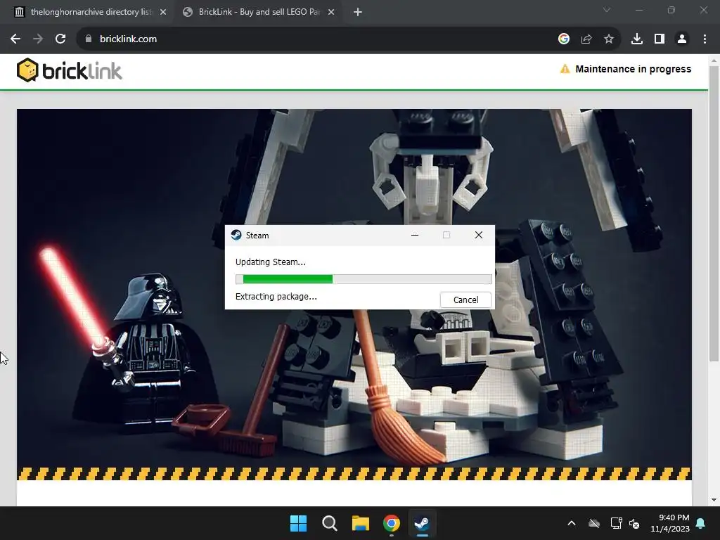The width and height of the screenshot is (720, 540).
Task: Minimize the Steam update dialog
Action: click(415, 235)
